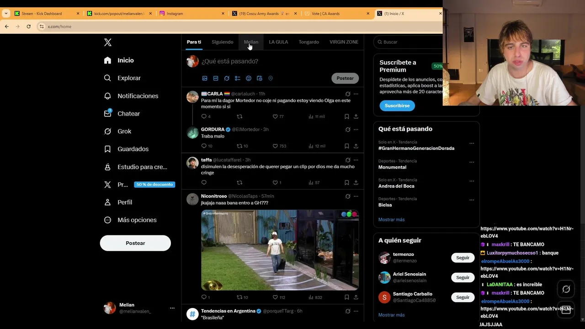
Task: Open Grok in the sidebar
Action: (x=117, y=131)
